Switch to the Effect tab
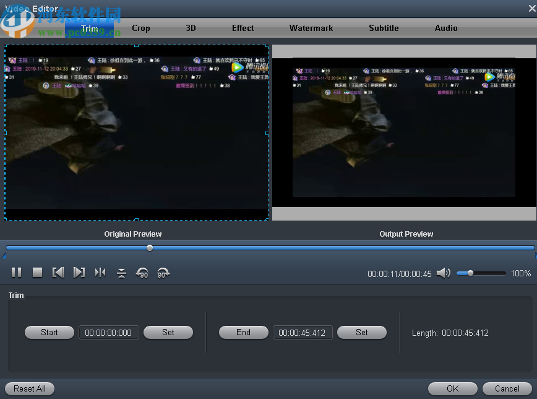 click(x=243, y=28)
